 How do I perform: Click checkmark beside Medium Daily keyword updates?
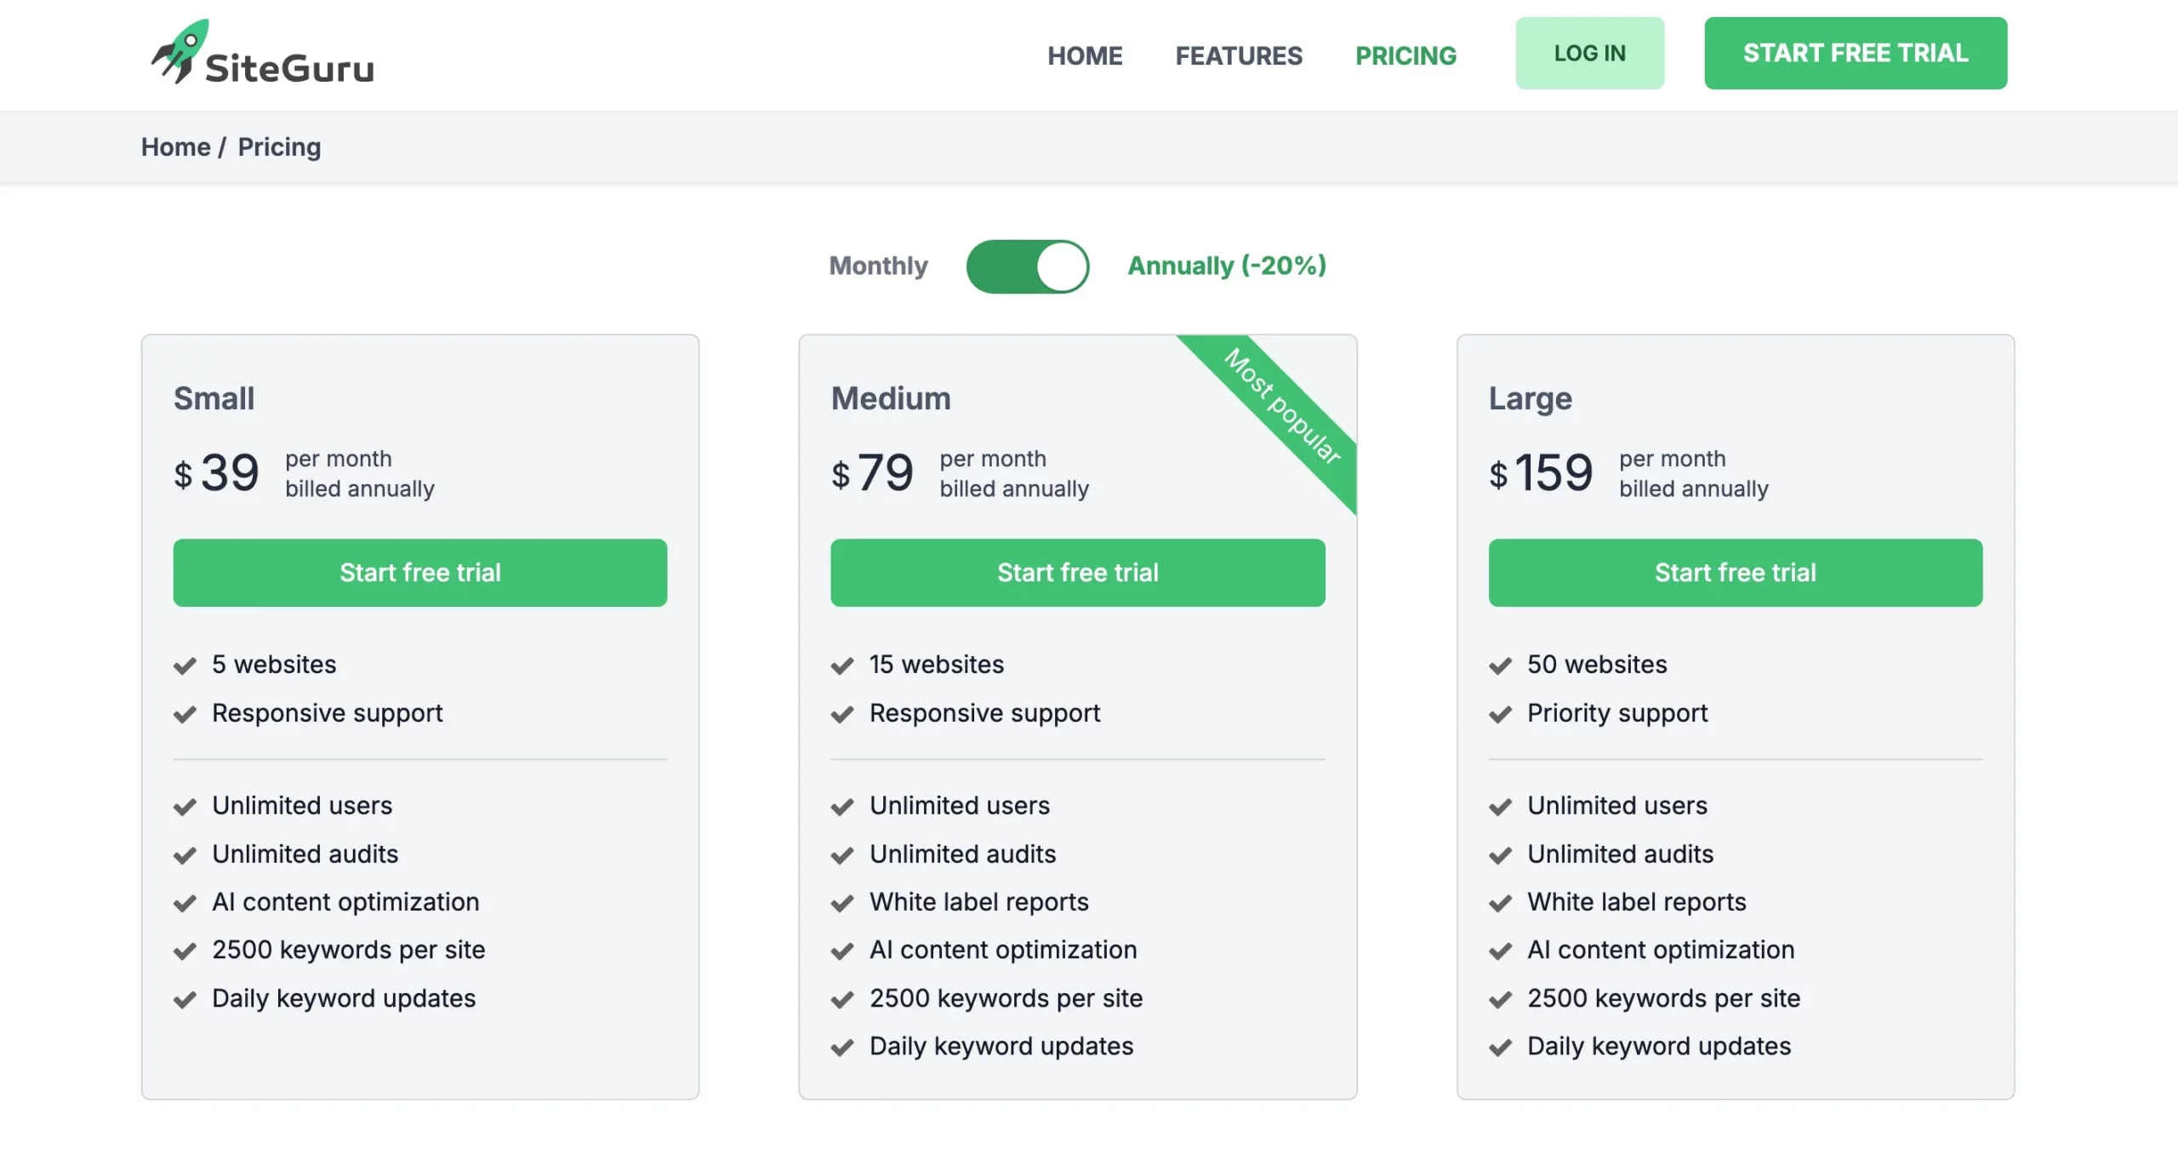[842, 1048]
